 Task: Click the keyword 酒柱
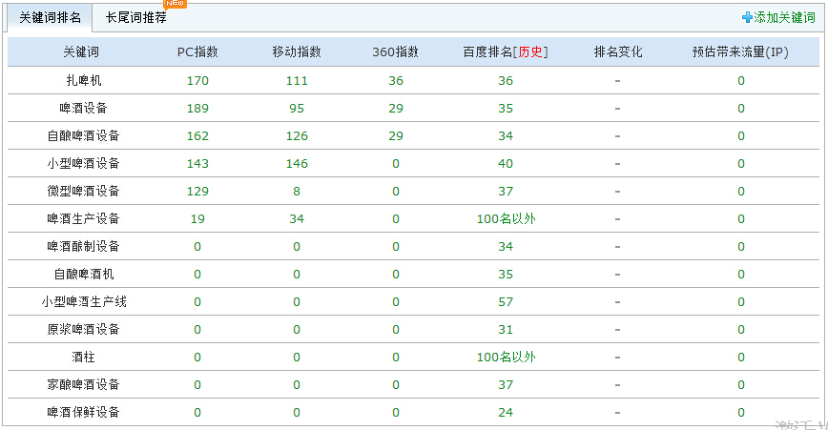tap(84, 357)
